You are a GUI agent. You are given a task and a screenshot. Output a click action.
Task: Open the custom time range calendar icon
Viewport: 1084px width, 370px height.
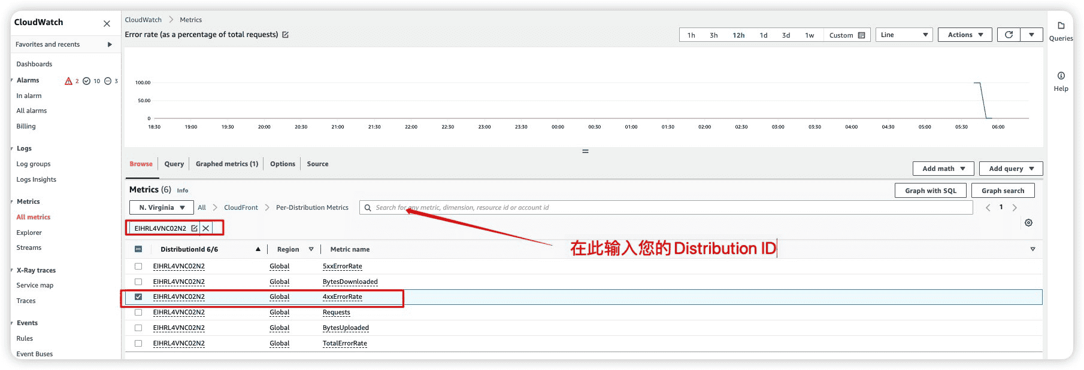pyautogui.click(x=861, y=35)
